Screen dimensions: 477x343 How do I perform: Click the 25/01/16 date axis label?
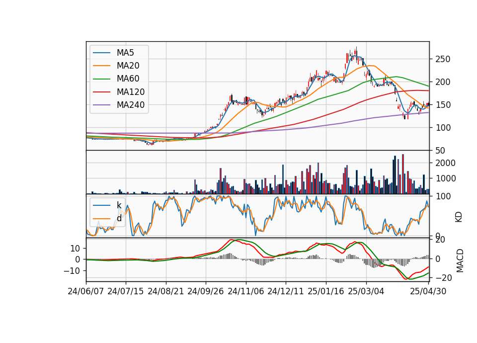326,291
